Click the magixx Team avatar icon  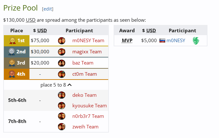click(62, 52)
